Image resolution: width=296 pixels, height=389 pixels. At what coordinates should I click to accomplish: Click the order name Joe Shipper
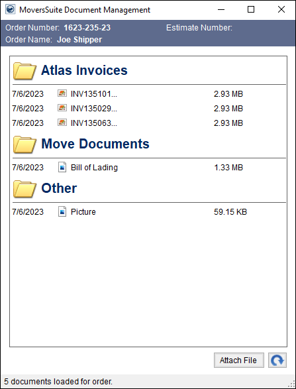tap(79, 40)
